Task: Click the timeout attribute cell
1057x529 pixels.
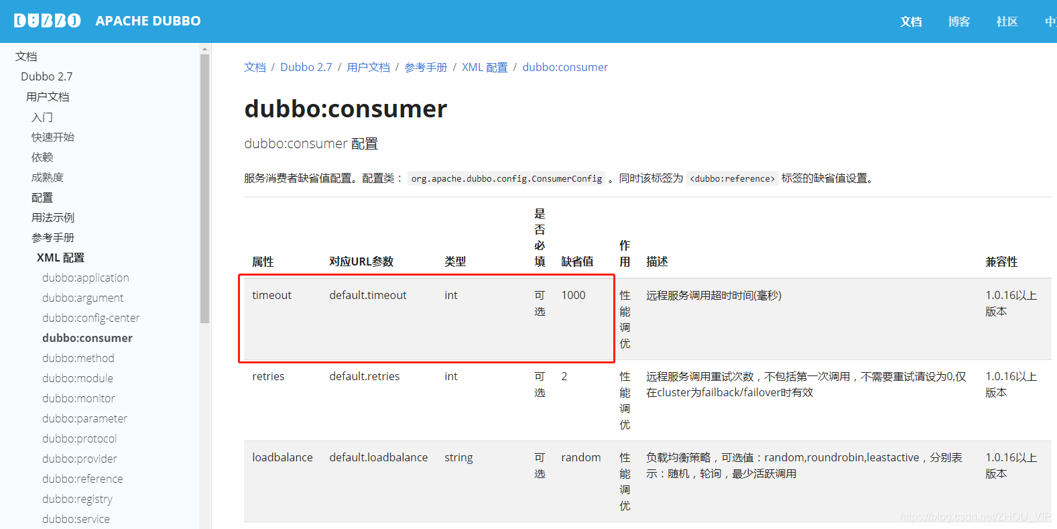Action: tap(272, 295)
